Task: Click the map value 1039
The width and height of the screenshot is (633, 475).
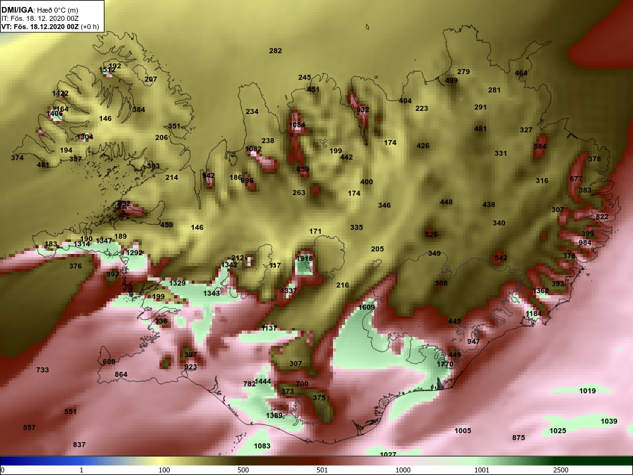Action: pos(609,421)
